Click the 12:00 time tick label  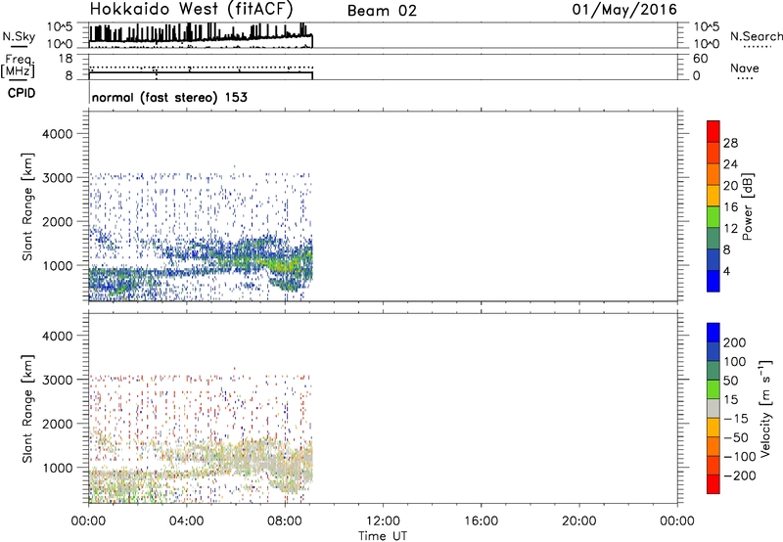click(x=383, y=521)
